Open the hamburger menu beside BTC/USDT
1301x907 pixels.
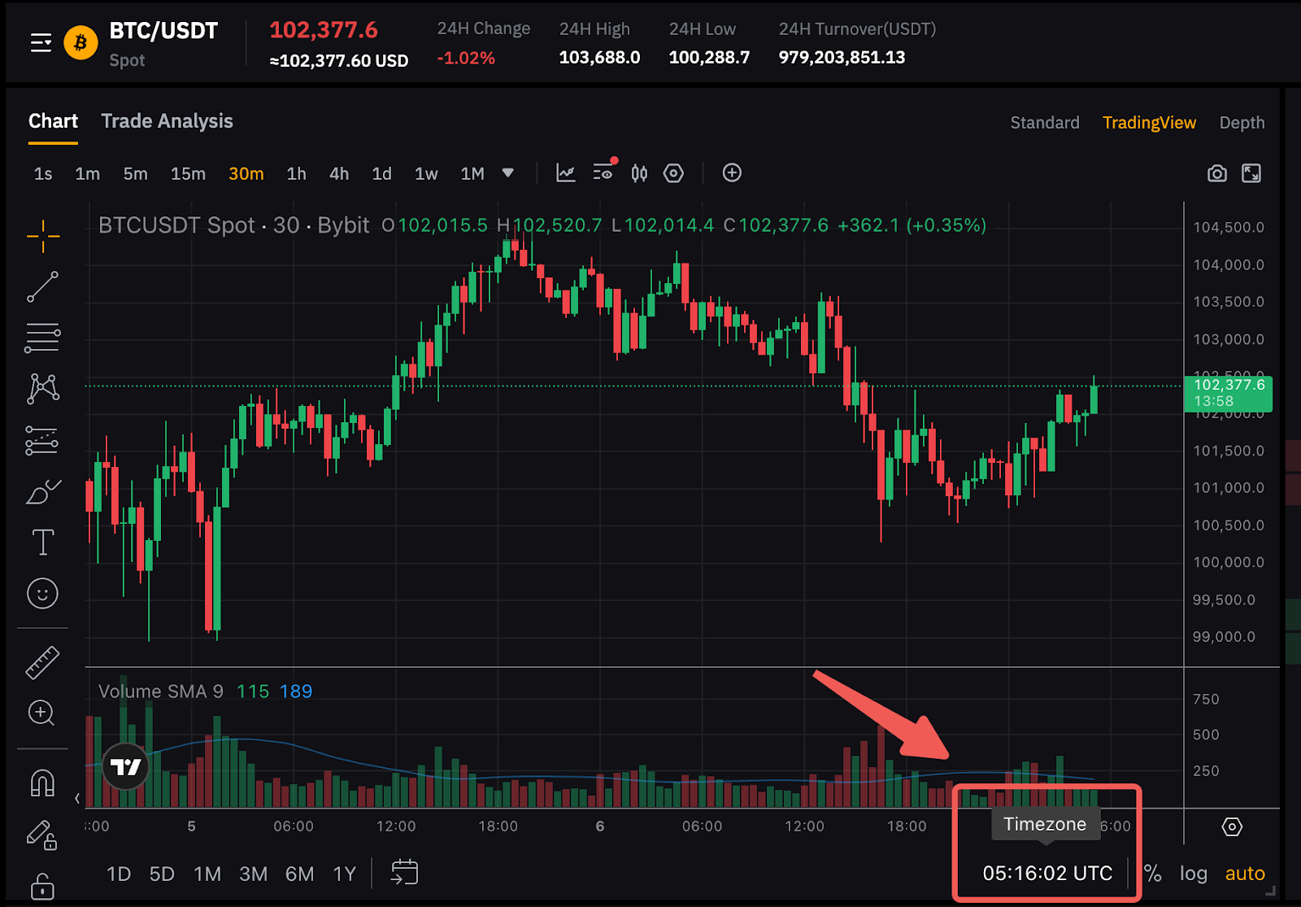click(x=41, y=42)
